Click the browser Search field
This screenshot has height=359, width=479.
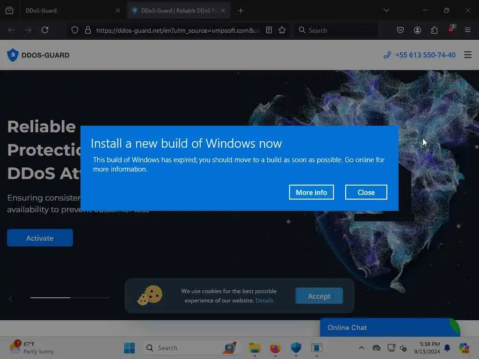336,30
